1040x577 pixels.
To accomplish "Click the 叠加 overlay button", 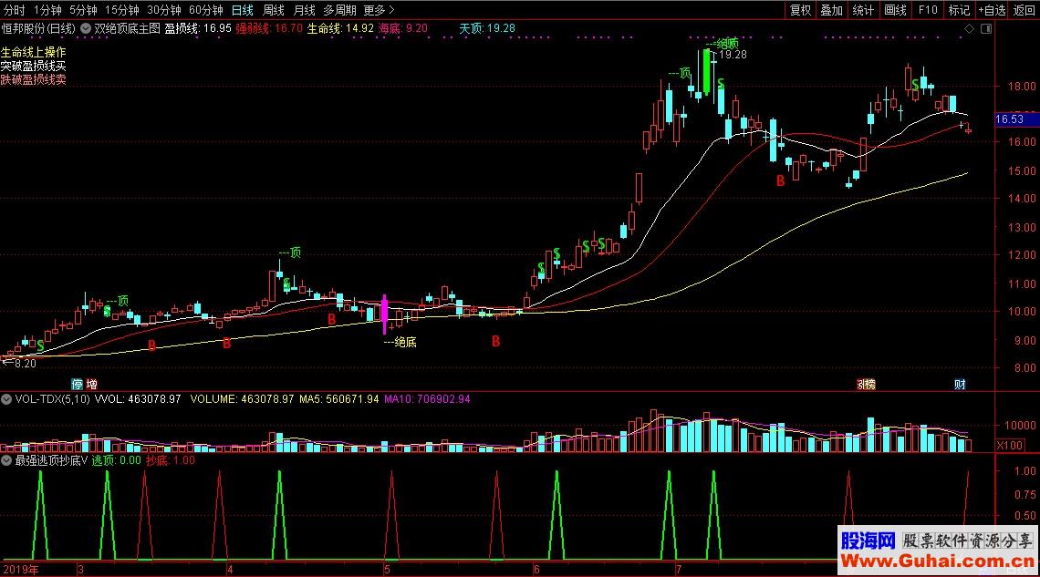I will [x=832, y=10].
